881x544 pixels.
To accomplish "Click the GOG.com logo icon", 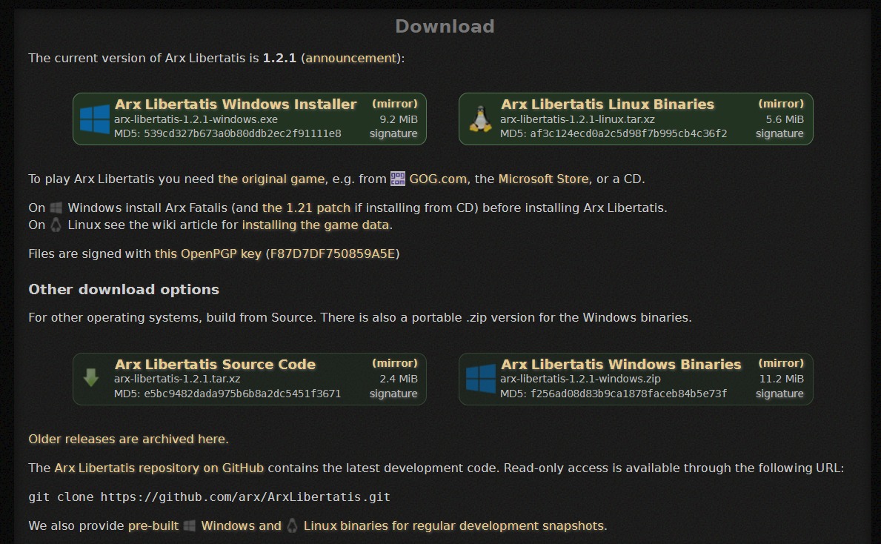I will click(398, 179).
